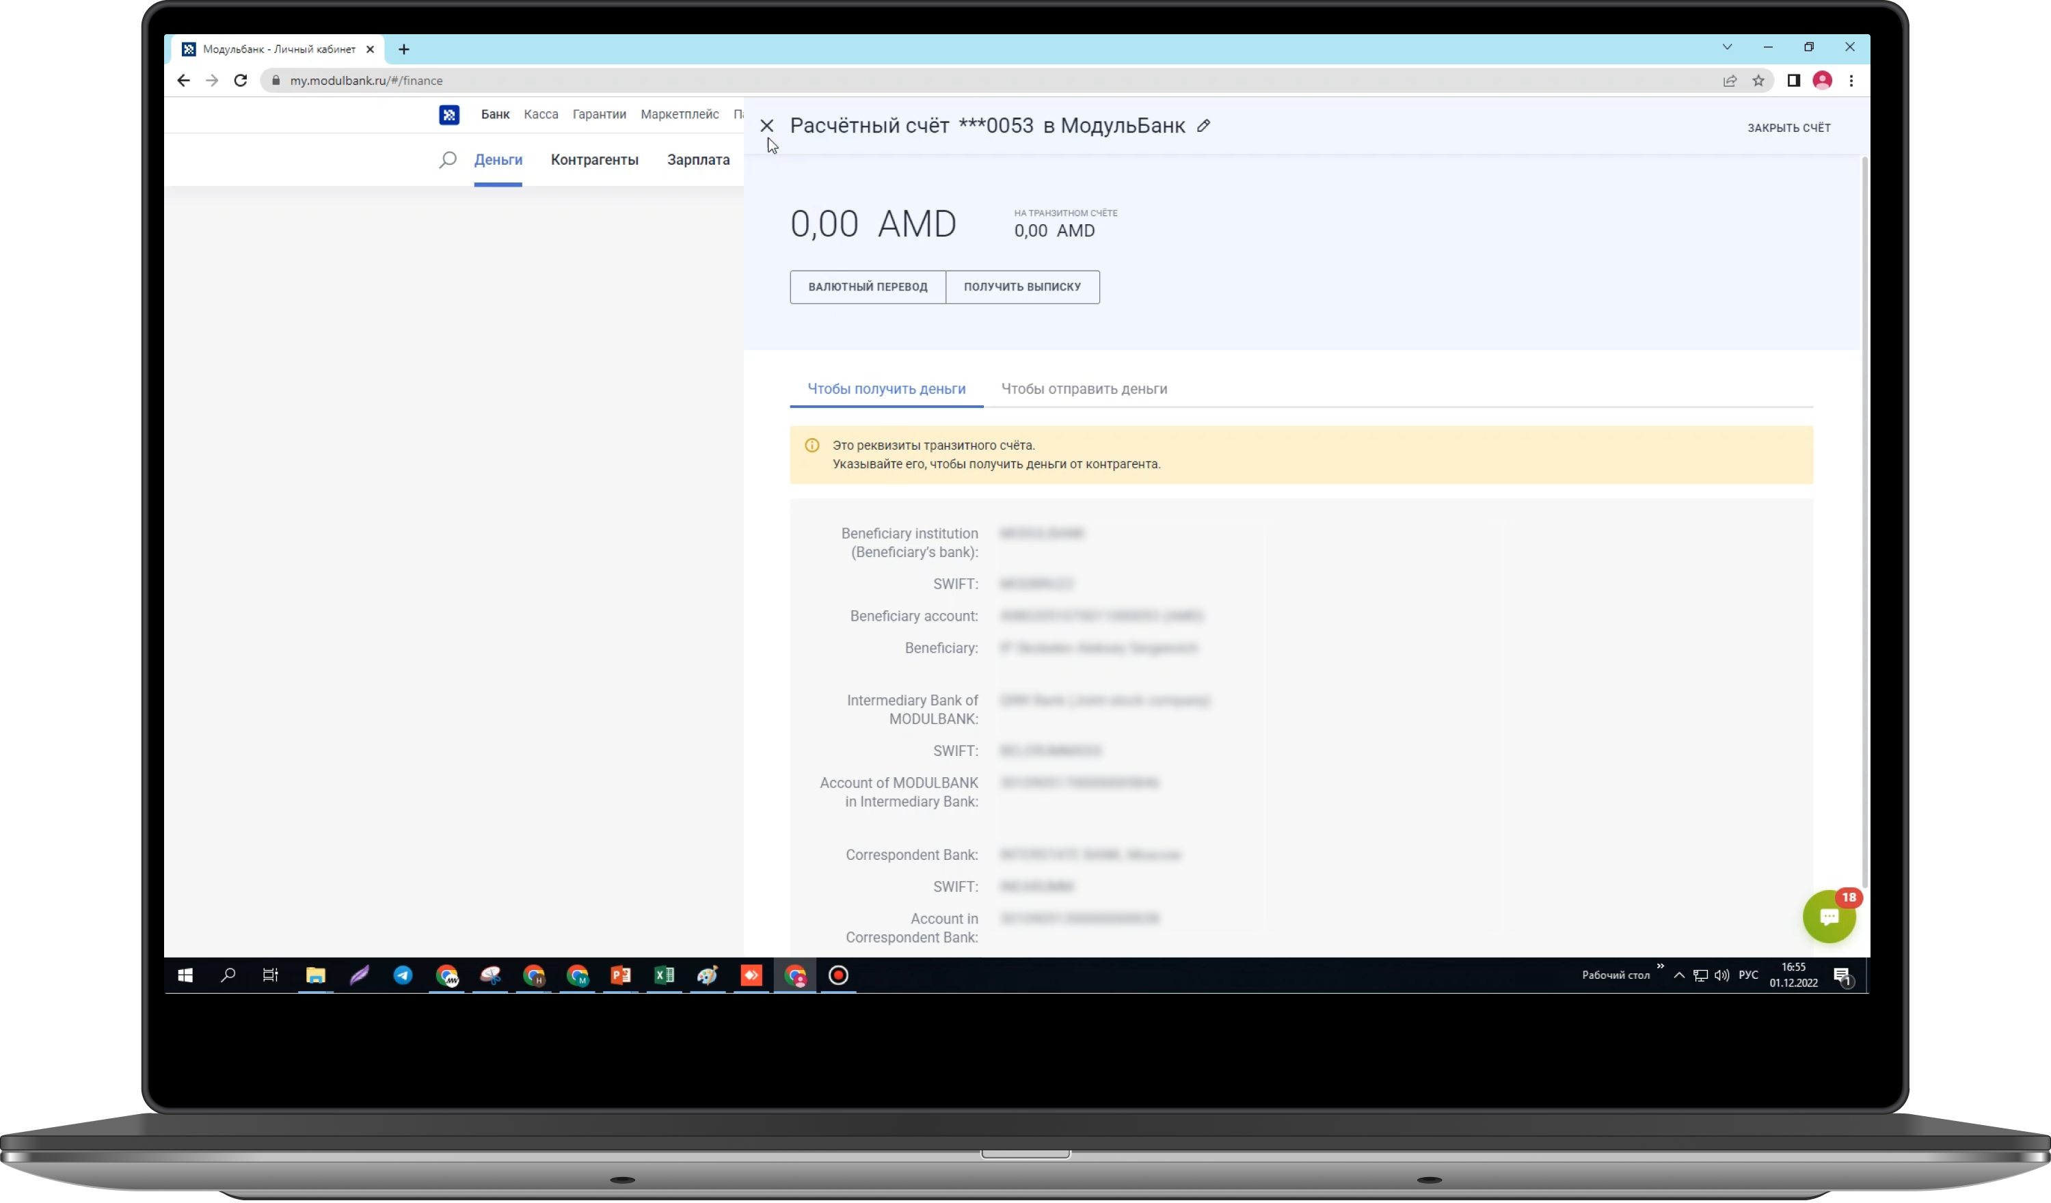Click the Beneficiary account label
This screenshot has height=1203, width=2051.
pos(914,617)
